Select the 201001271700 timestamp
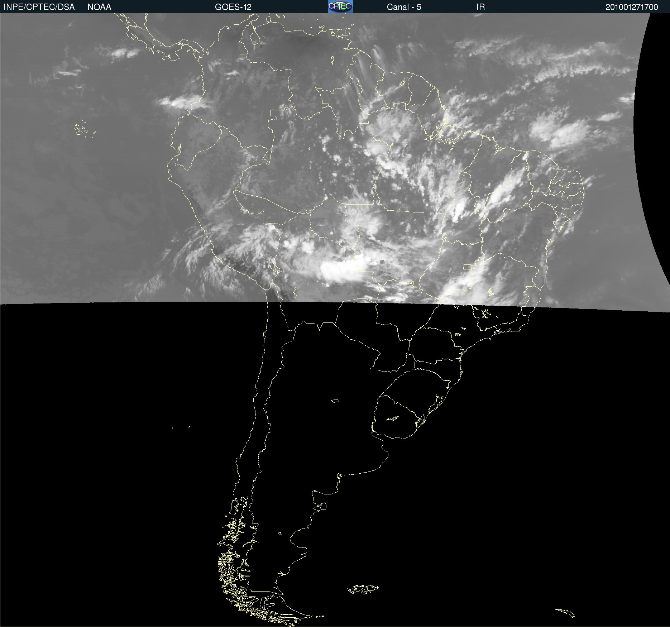The width and height of the screenshot is (670, 627). tap(632, 7)
